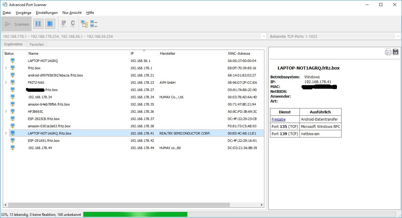
Task: Pause the running scan
Action: [38, 24]
